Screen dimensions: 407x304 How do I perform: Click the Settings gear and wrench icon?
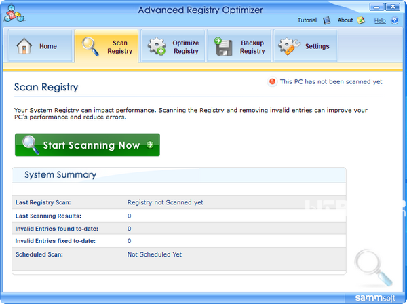tap(289, 46)
